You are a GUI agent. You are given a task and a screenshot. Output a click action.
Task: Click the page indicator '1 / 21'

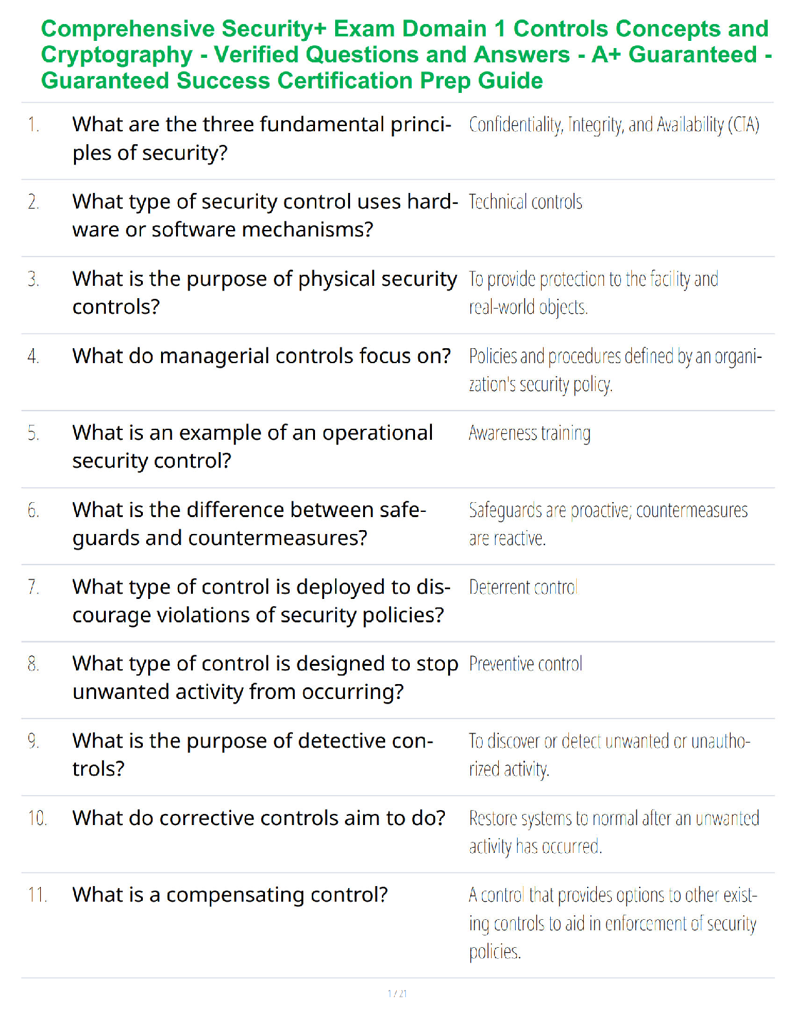[397, 993]
